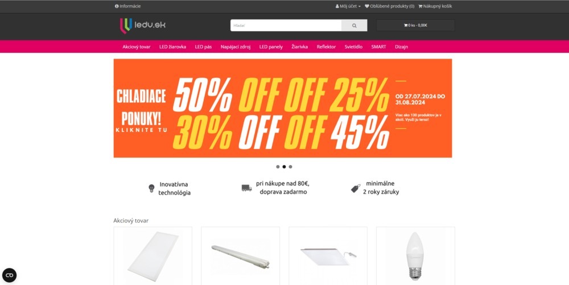Screen dimensions: 569x285
Task: Click the Chladiace ponuky orange sale banner
Action: click(283, 108)
